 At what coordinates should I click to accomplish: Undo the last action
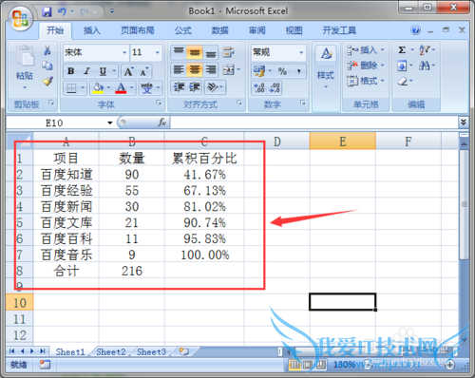pyautogui.click(x=62, y=12)
